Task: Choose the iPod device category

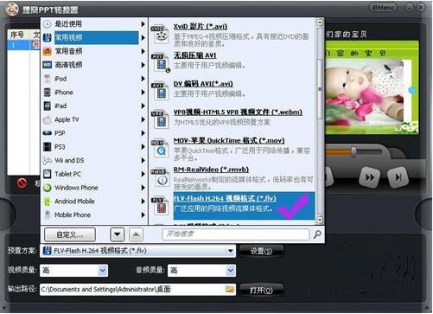Action: (94, 79)
